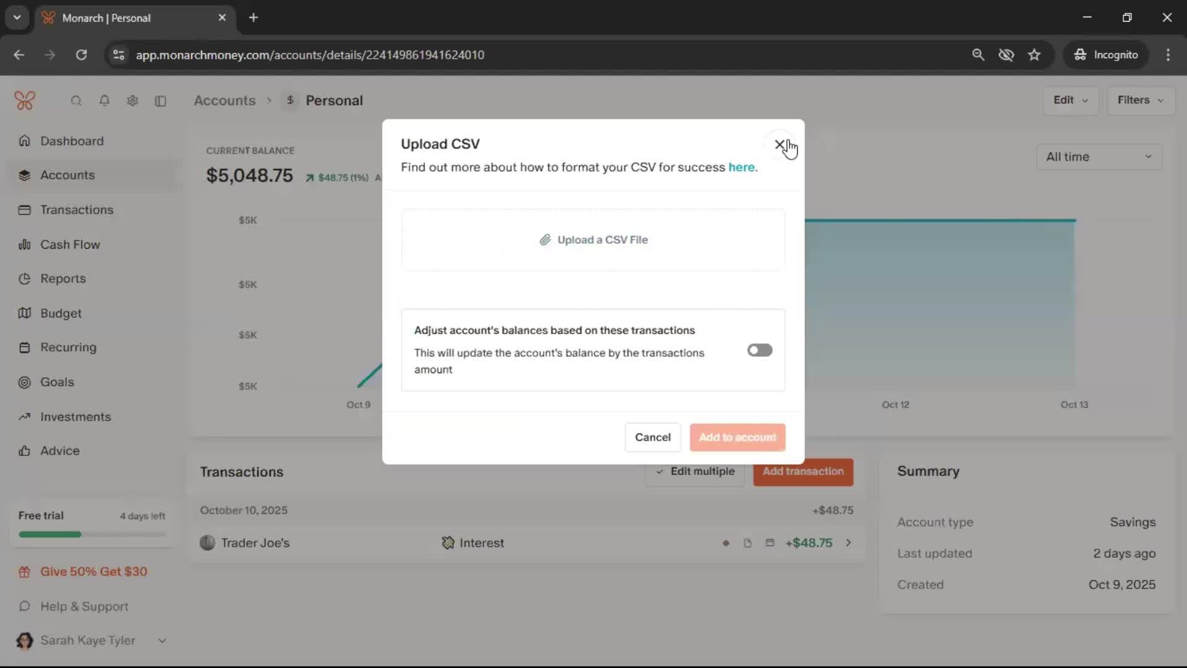Expand the Filters dropdown
The image size is (1187, 668).
click(1140, 100)
